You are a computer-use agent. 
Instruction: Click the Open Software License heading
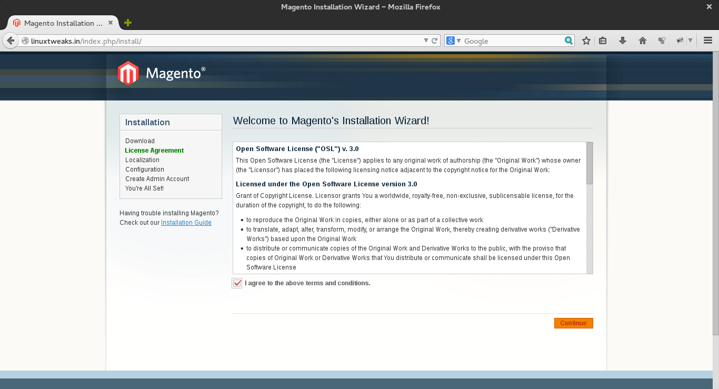[297, 149]
